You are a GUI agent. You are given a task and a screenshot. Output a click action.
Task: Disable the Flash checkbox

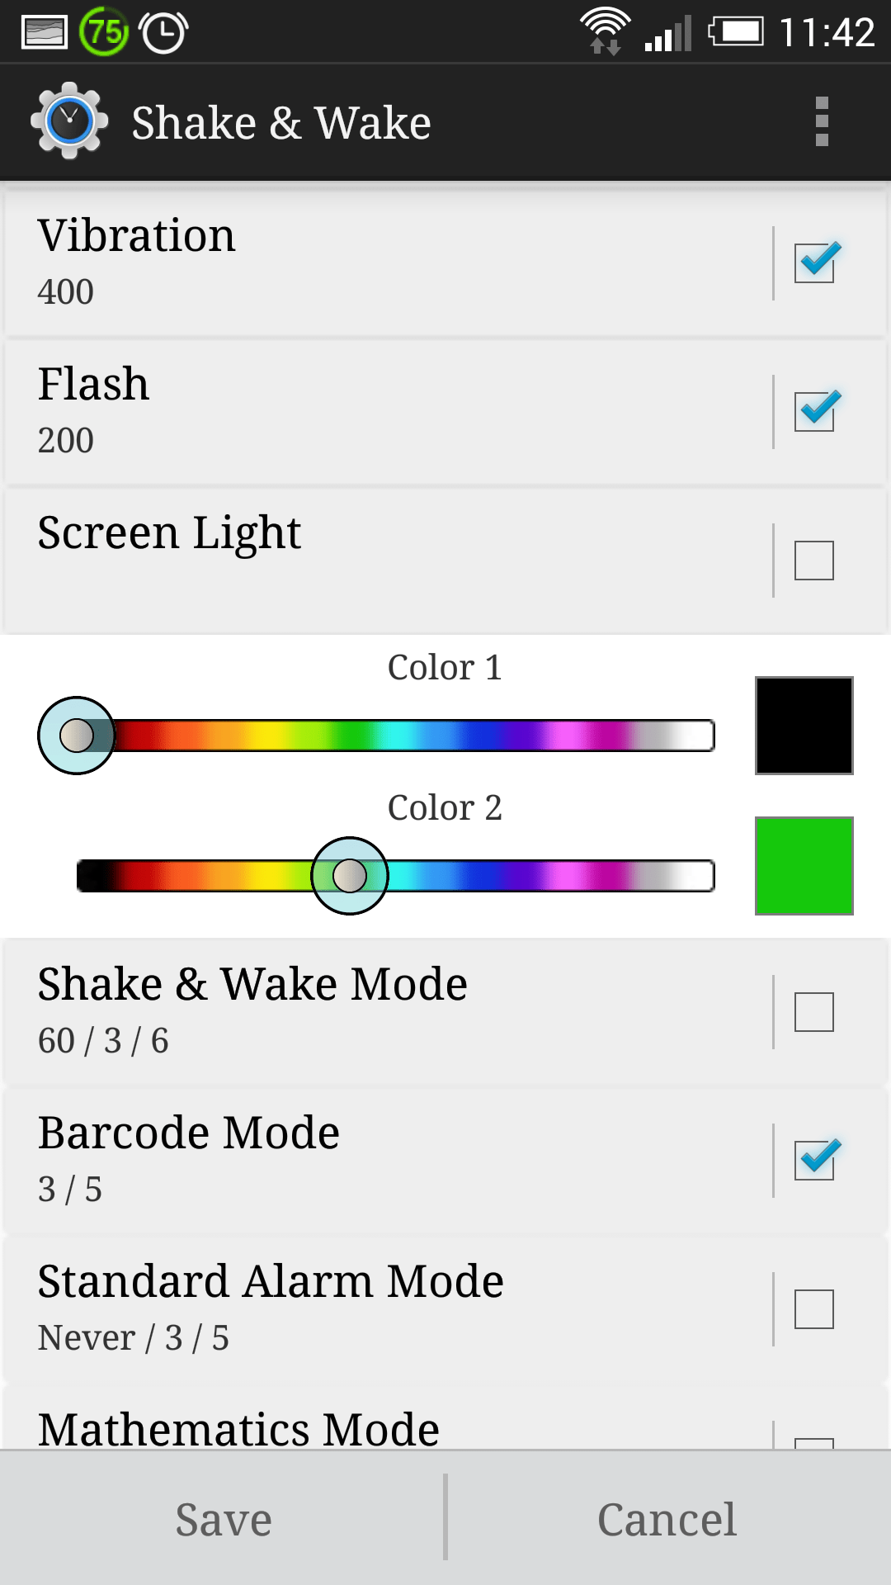(814, 412)
